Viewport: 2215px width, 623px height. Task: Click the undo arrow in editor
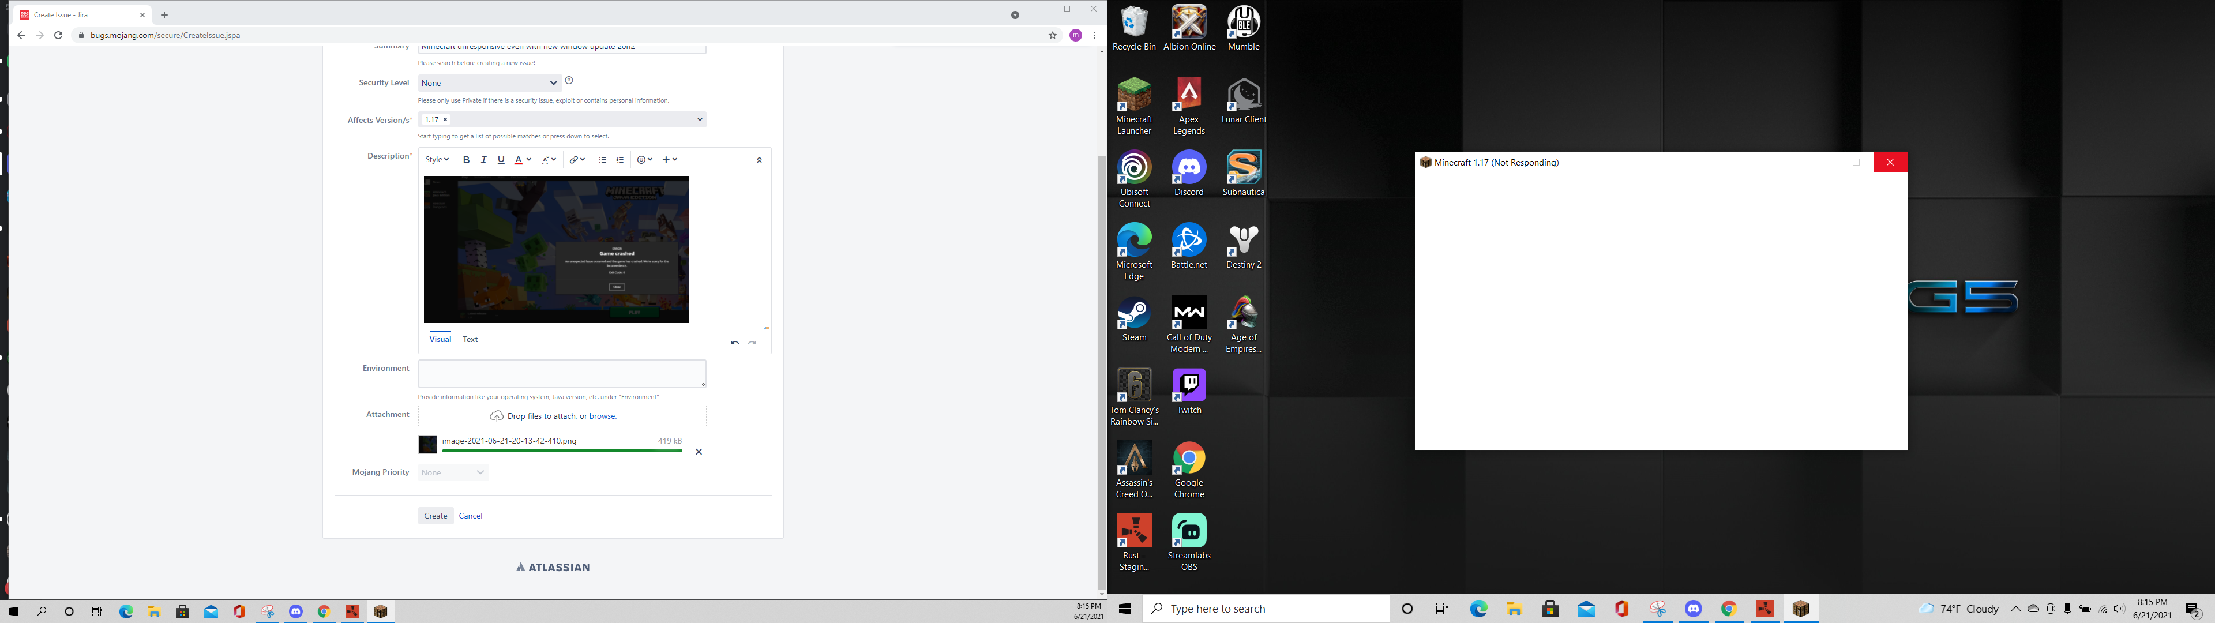point(734,343)
